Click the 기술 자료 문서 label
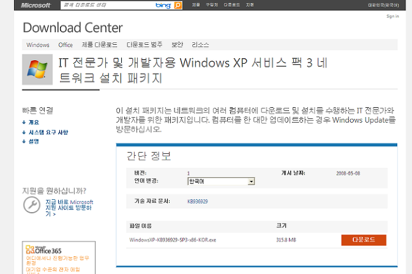Viewport: 412px width, 274px height. (x=152, y=201)
